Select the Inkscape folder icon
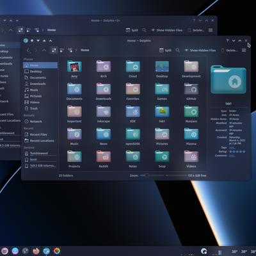 (104, 111)
